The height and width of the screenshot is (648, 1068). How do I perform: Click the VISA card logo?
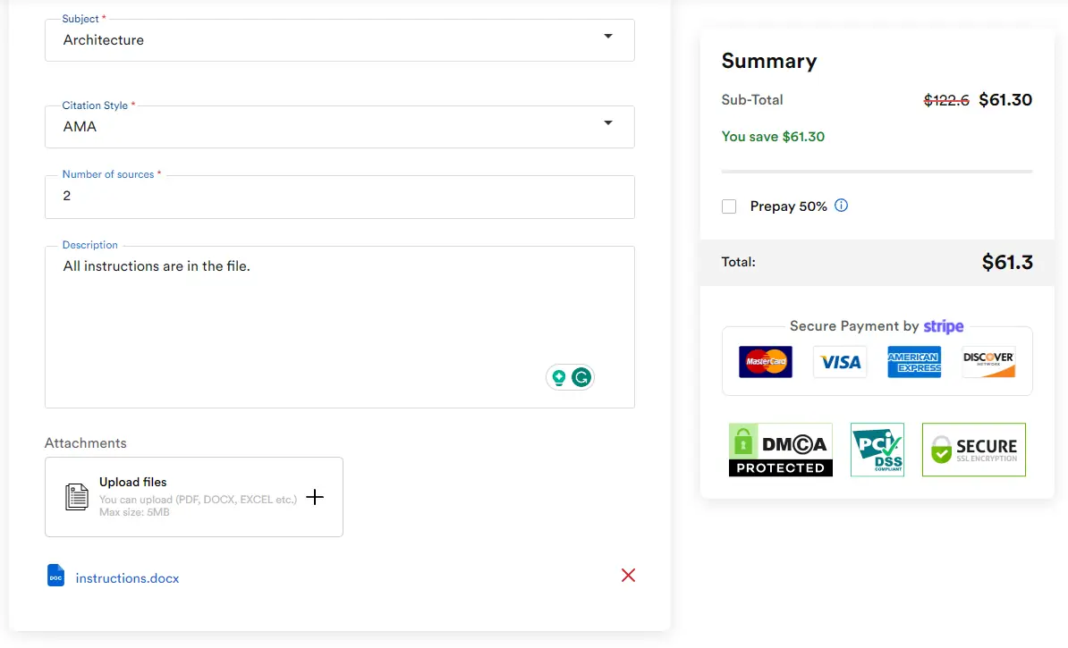(841, 361)
